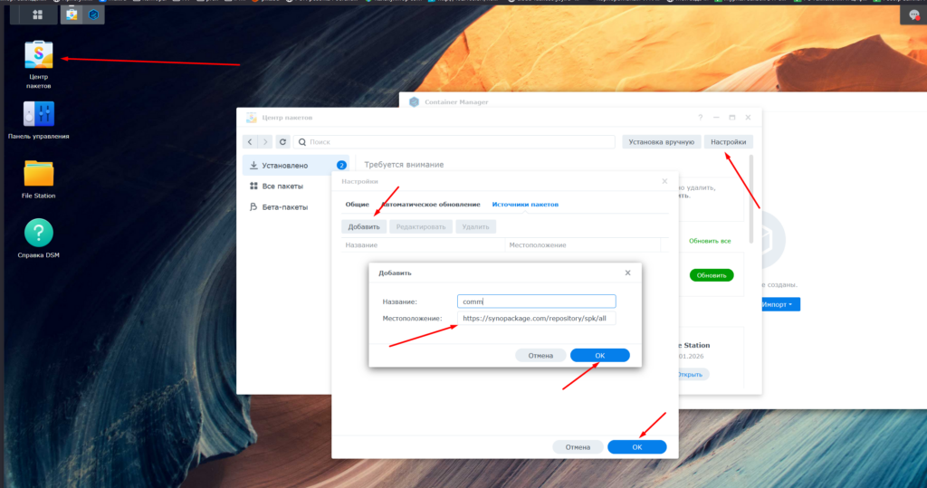
Task: Switch to Container Manager in the taskbar
Action: point(93,14)
